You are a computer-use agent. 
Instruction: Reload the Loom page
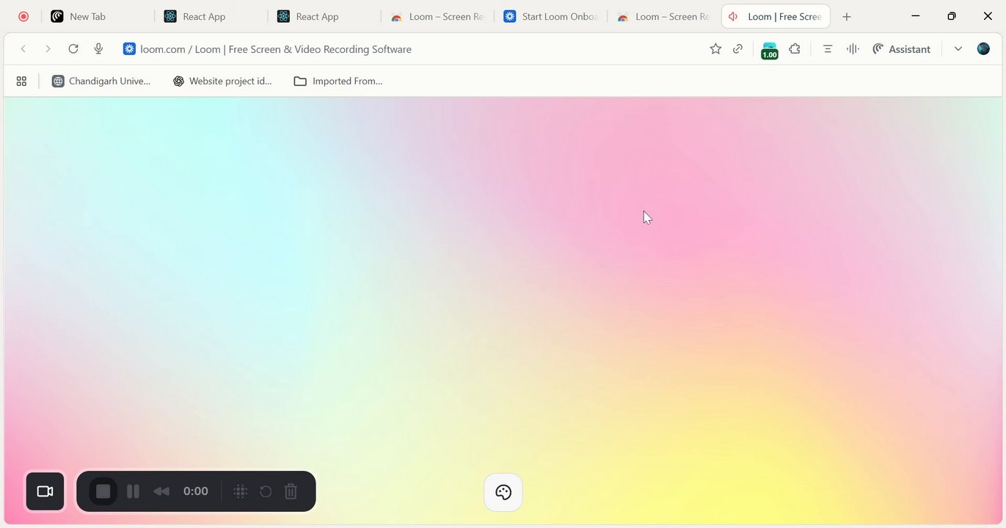coord(73,49)
